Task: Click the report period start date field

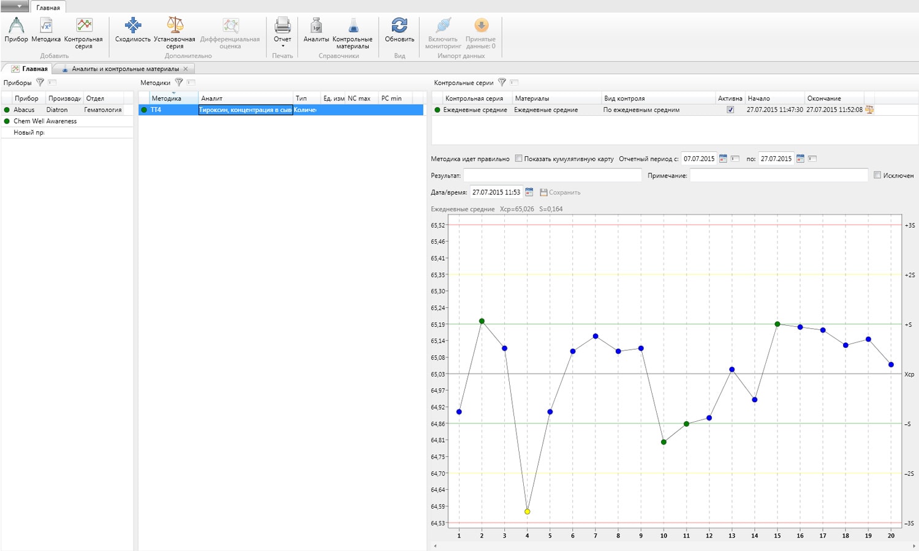Action: click(699, 159)
